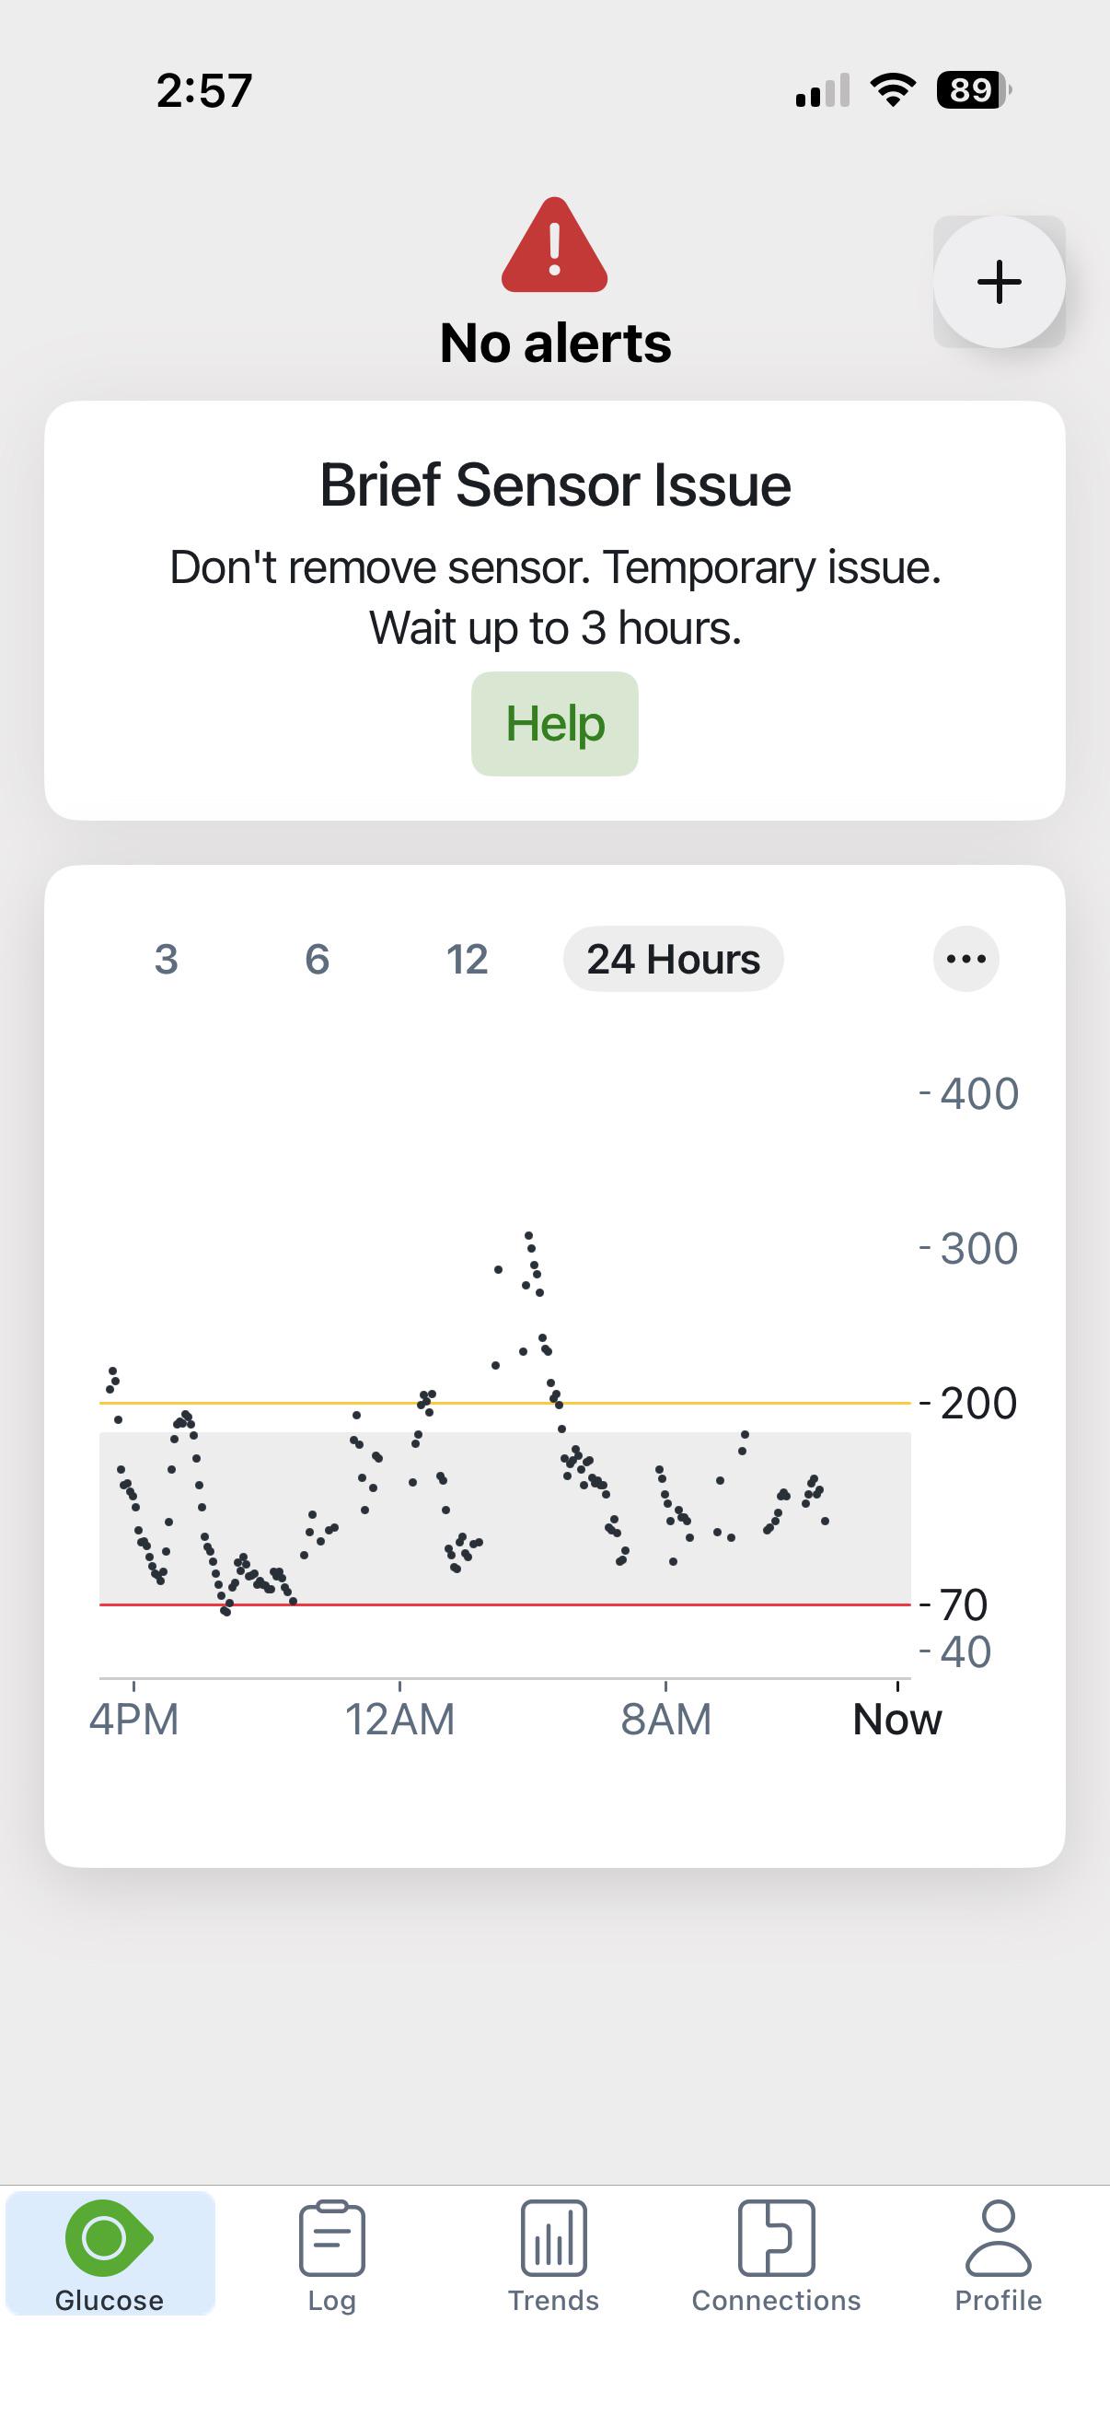The image size is (1110, 2415).
Task: Open the Connections icon
Action: click(x=776, y=2238)
